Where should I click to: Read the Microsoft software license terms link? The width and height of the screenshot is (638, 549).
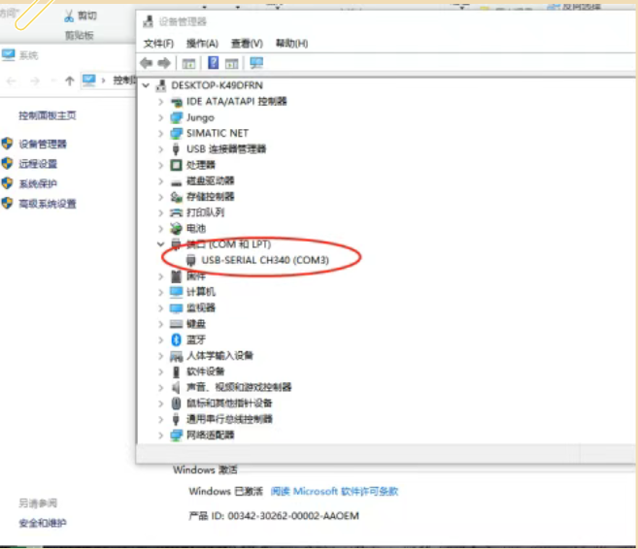click(334, 492)
